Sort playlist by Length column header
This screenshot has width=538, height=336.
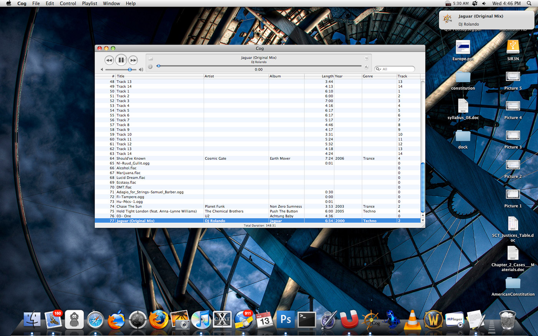pyautogui.click(x=319, y=76)
